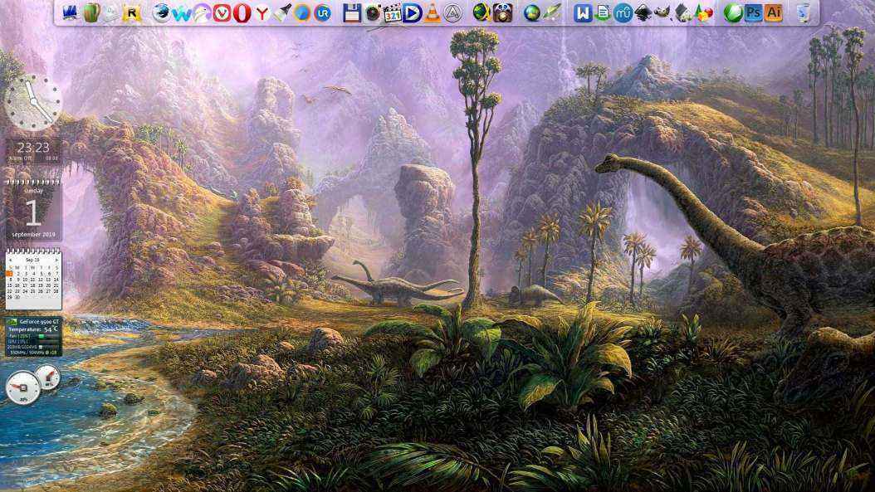Screen dimensions: 875x492
Task: Open the blue W word processor icon
Action: click(x=583, y=12)
